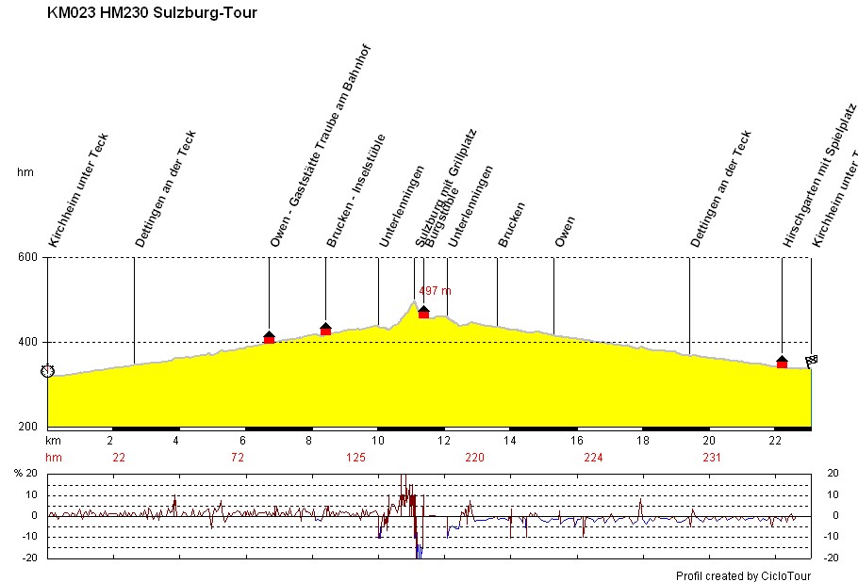The image size is (858, 582).
Task: Click the % 20 label on gradient chart
Action: [25, 474]
